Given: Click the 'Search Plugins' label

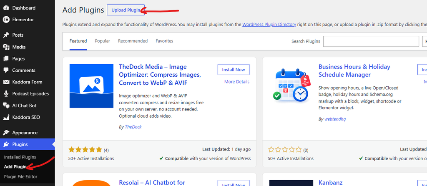Looking at the screenshot, I should coord(306,41).
